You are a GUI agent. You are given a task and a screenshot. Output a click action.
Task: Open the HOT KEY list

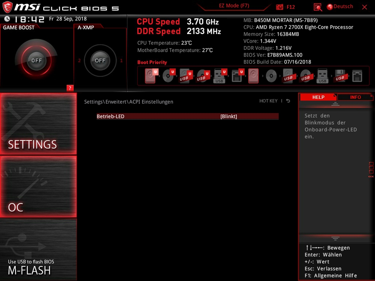pyautogui.click(x=268, y=101)
